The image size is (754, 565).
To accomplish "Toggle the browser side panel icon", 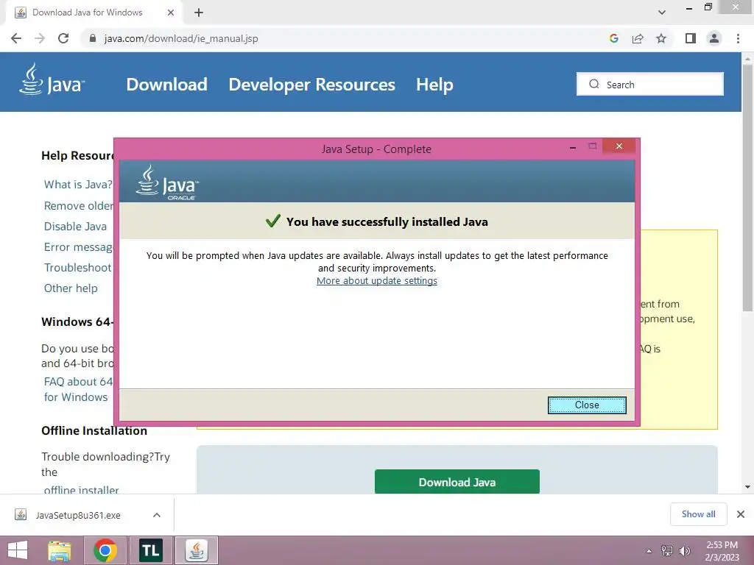I will coord(691,38).
